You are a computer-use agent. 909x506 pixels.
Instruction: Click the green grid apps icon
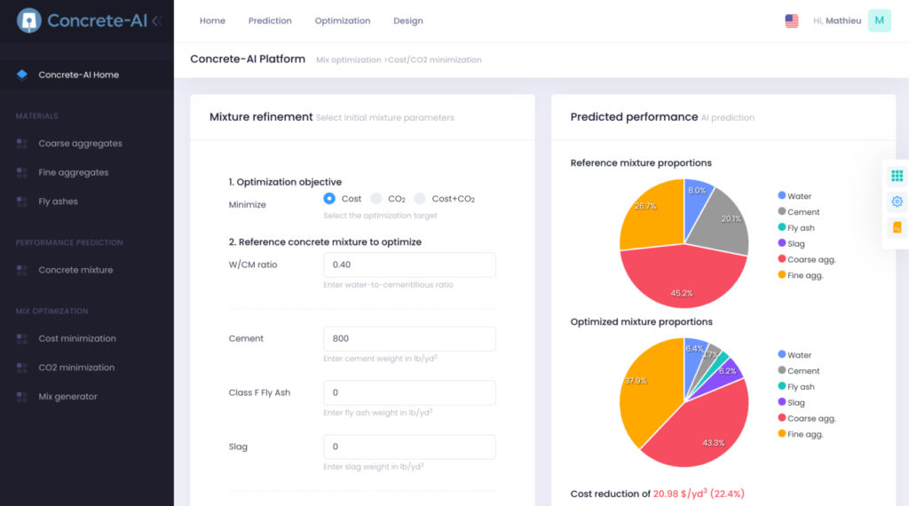pyautogui.click(x=897, y=176)
